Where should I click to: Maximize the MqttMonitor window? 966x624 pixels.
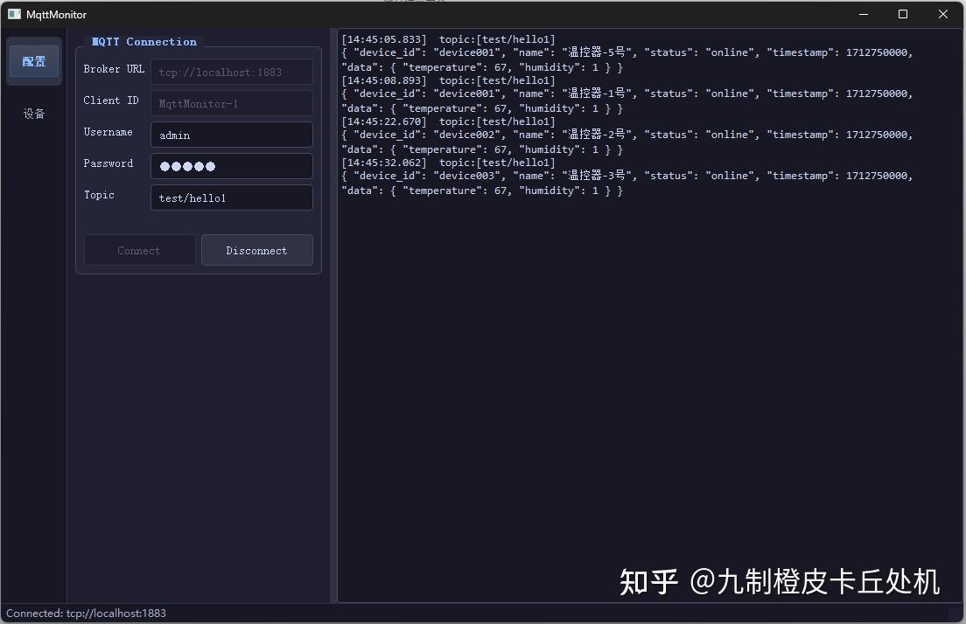coord(902,14)
